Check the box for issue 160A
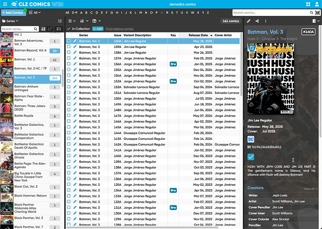Viewport: 322px width, 229px height. [x=69, y=41]
